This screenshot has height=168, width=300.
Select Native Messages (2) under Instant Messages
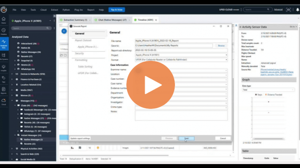coord(33,140)
